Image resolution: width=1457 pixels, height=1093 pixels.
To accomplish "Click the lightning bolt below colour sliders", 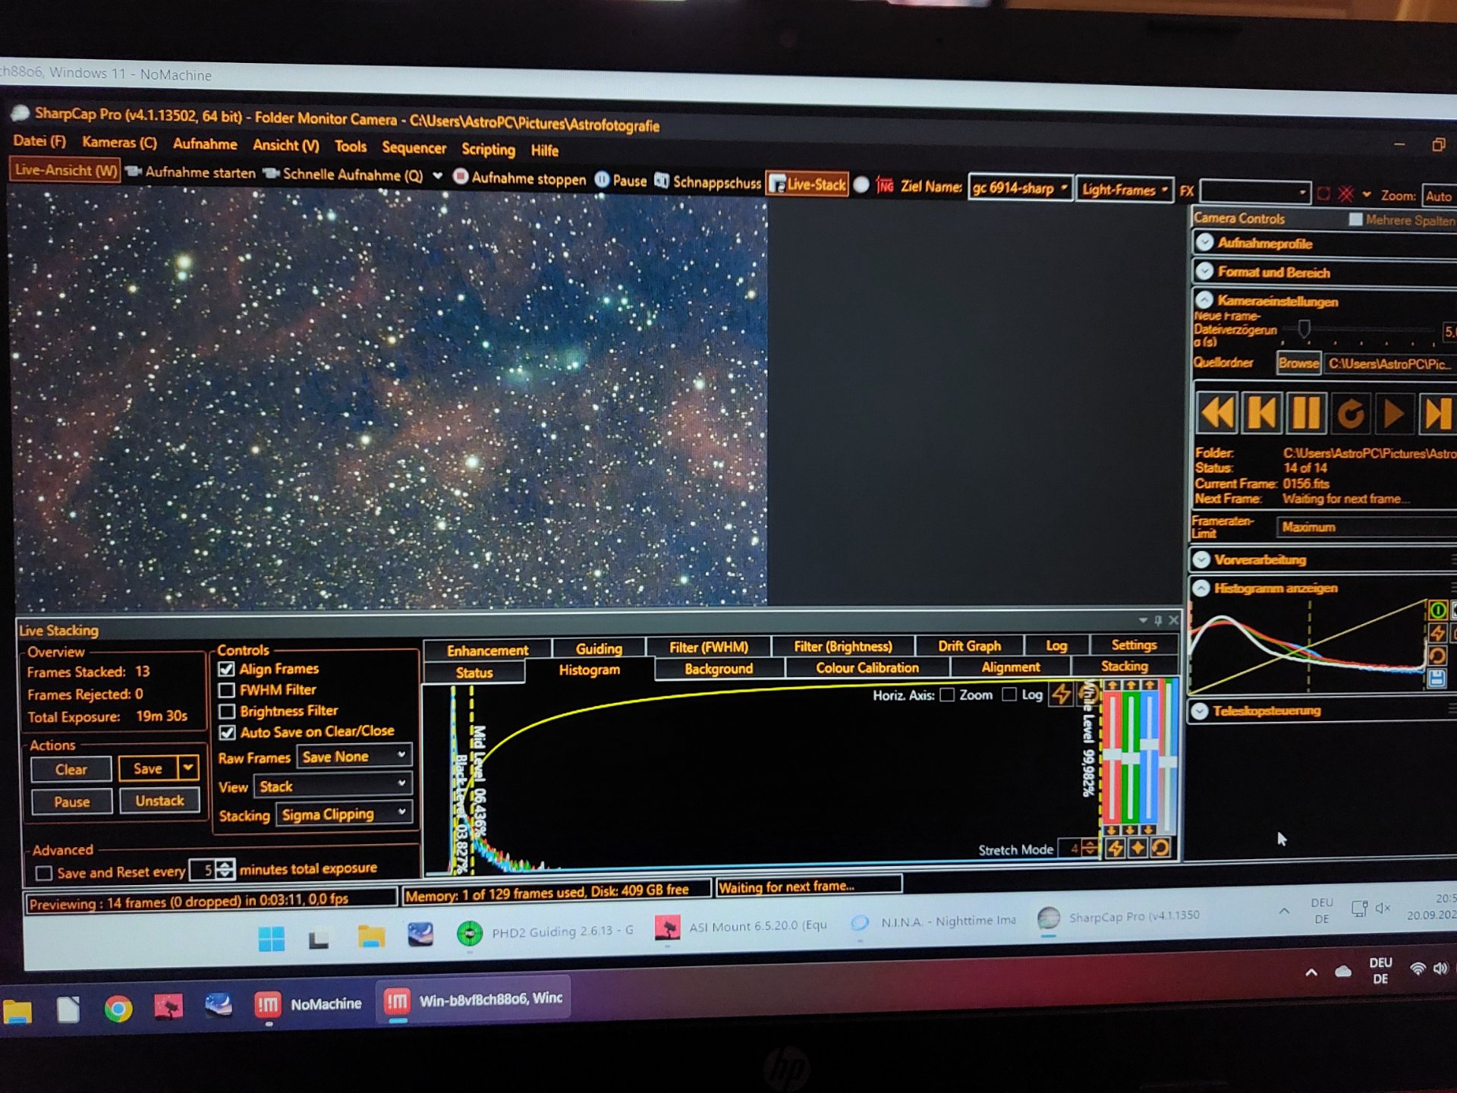I will tap(1115, 849).
